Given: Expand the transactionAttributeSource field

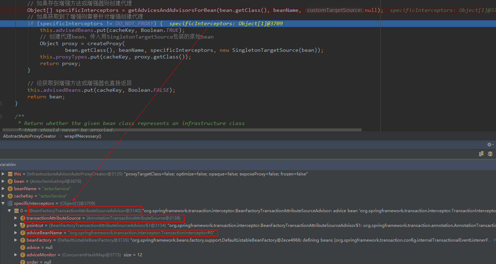Looking at the screenshot, I should [16, 218].
